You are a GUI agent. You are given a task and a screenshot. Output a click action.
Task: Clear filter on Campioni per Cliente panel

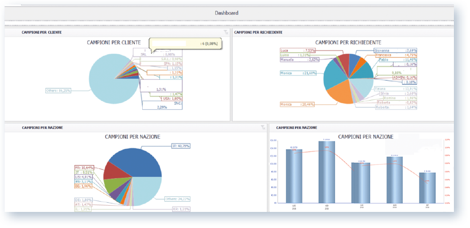(x=225, y=33)
